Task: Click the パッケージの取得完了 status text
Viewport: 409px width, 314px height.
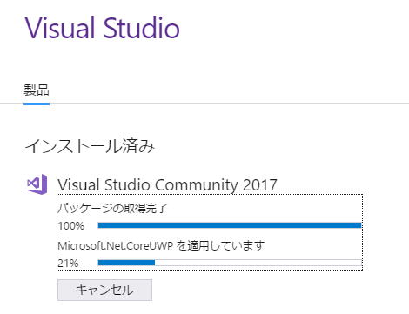Action: point(112,208)
